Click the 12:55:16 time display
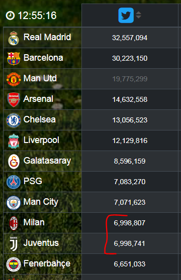This screenshot has height=280, width=181. (37, 16)
